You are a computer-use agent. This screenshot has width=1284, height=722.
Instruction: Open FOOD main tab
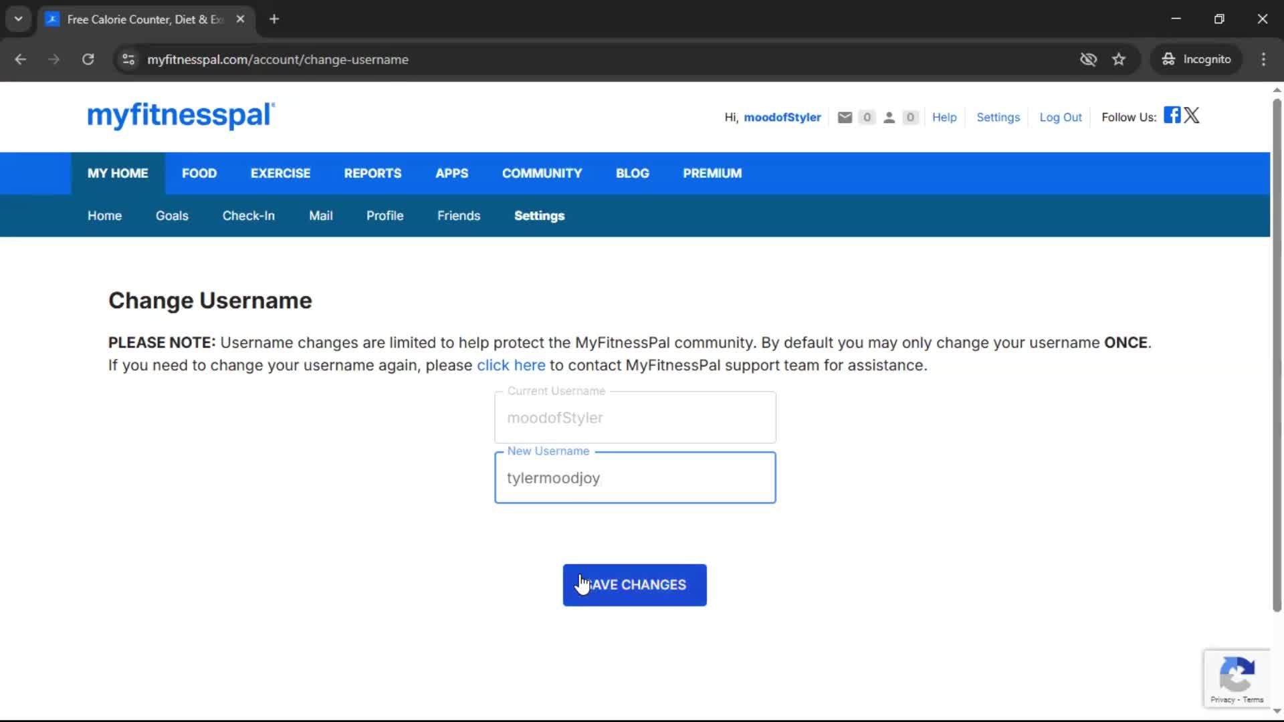click(x=199, y=173)
